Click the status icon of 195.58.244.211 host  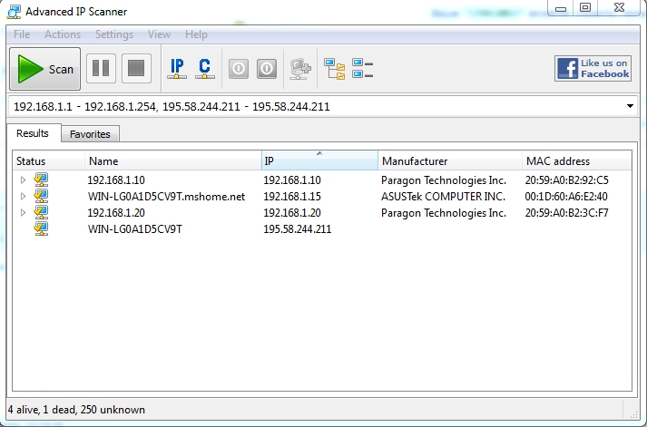[41, 228]
